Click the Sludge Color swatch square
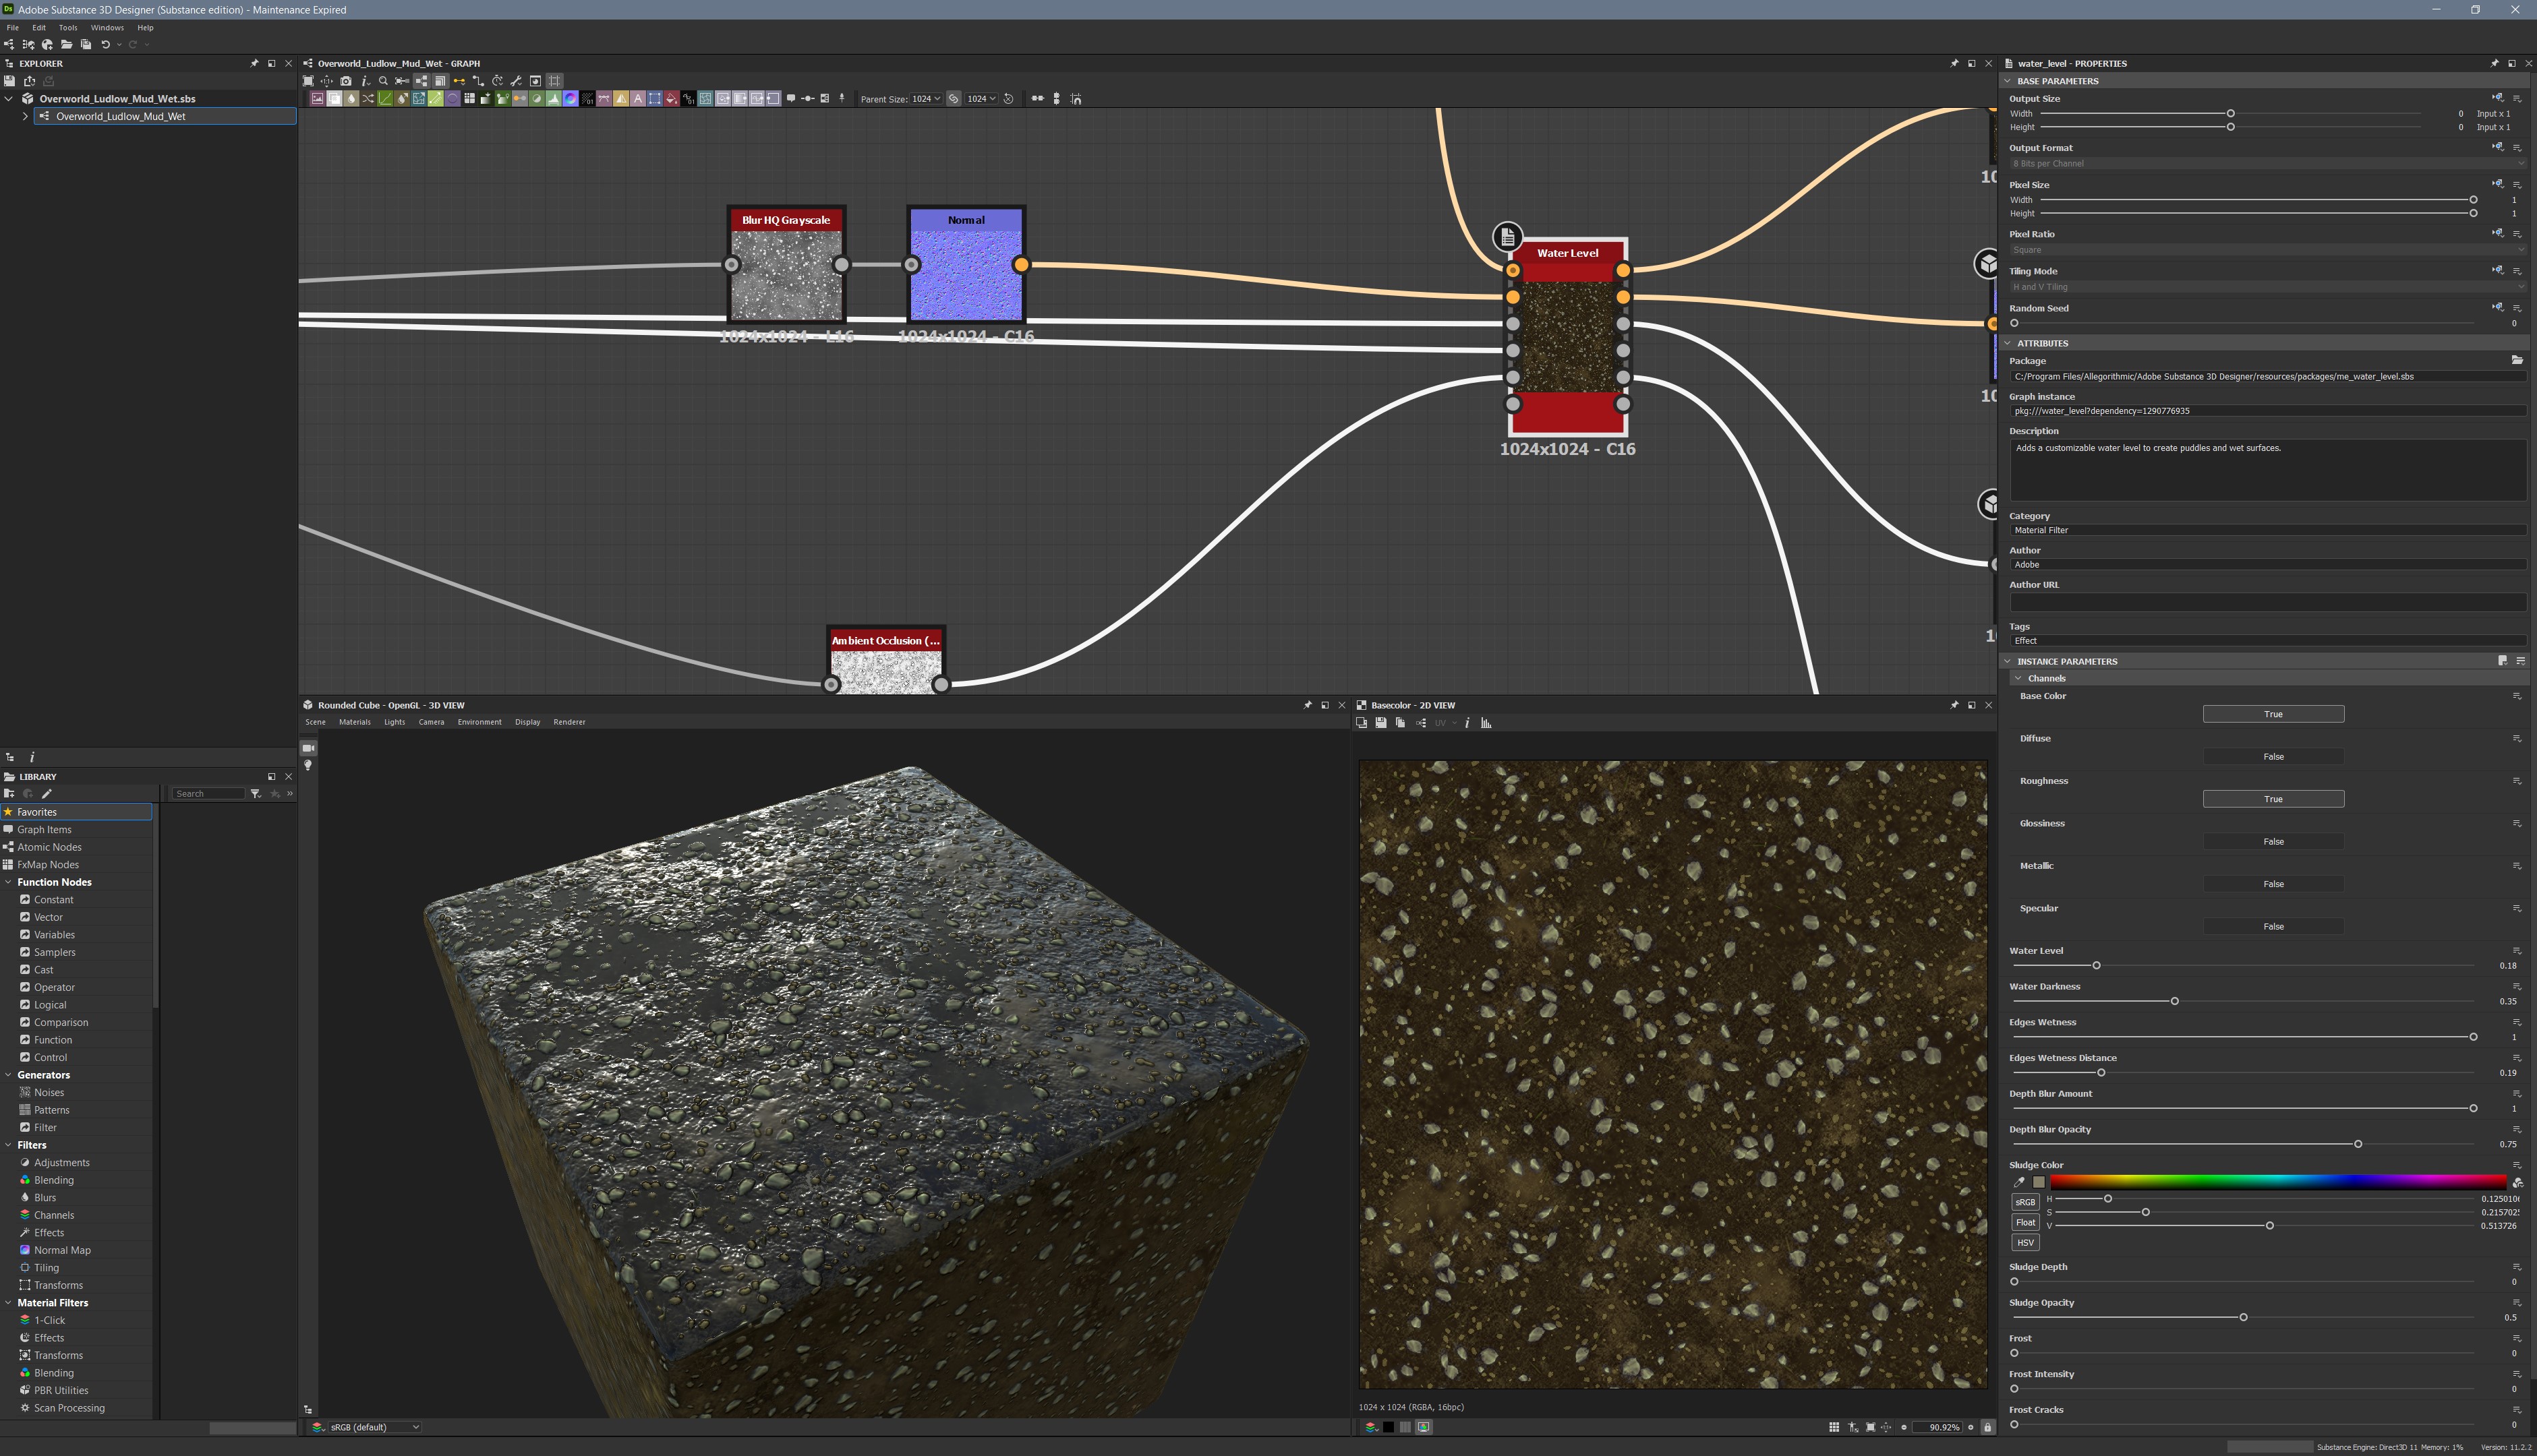 (x=2039, y=1182)
